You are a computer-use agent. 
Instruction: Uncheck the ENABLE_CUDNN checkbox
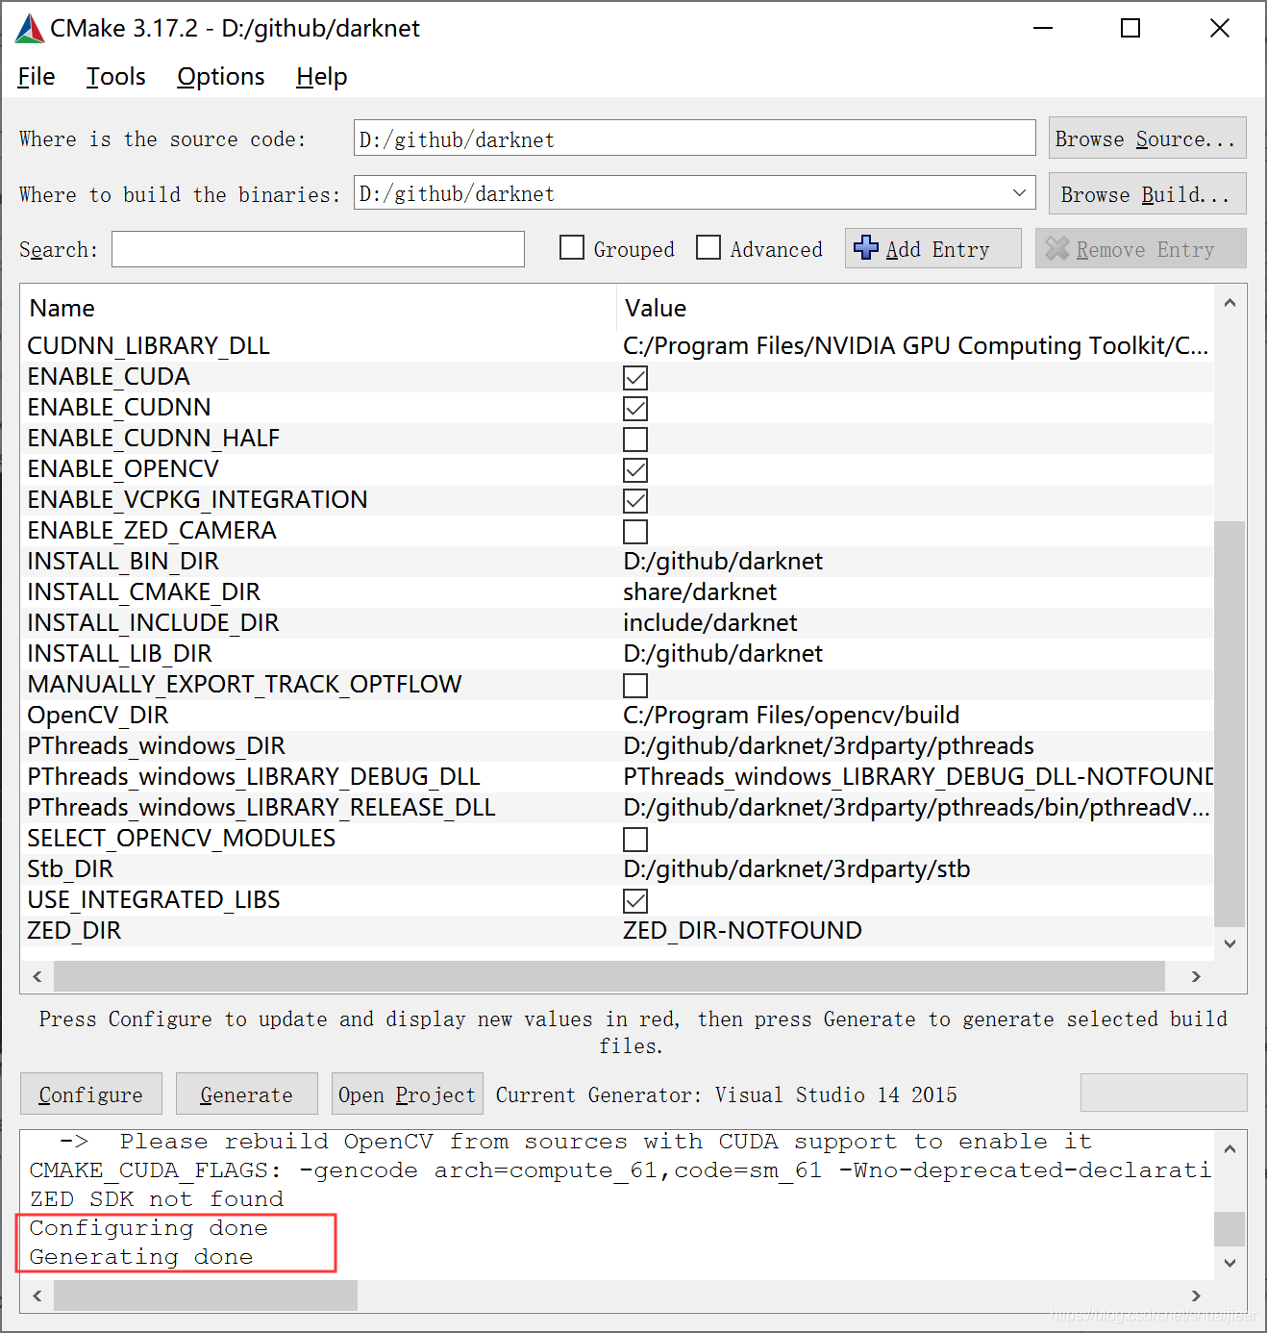[635, 409]
